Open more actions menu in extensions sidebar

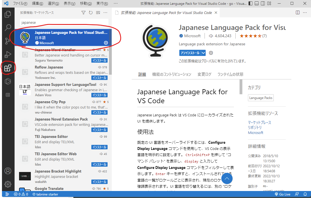point(105,13)
